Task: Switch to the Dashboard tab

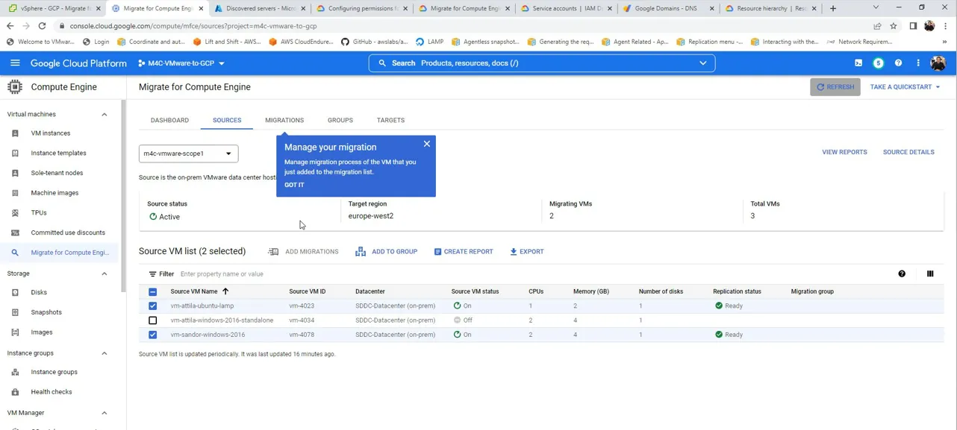Action: pos(169,120)
